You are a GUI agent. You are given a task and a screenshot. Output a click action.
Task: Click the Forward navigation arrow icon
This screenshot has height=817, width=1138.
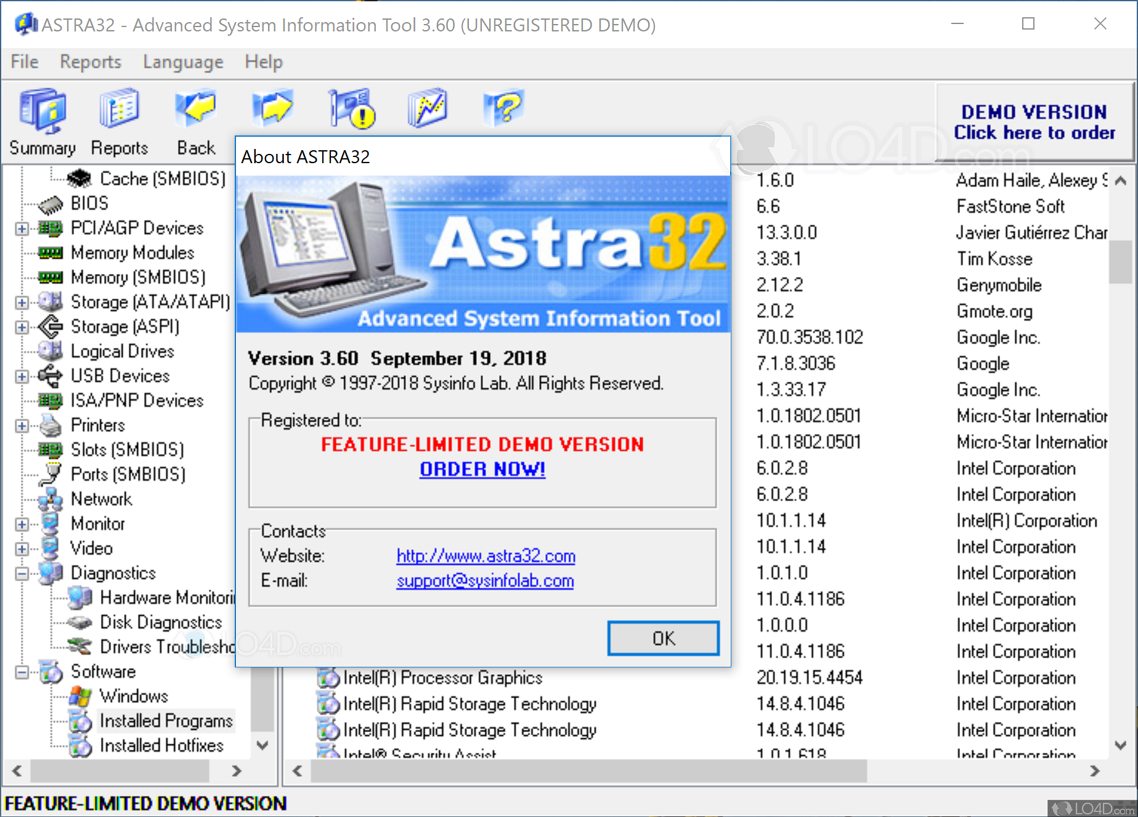point(272,110)
